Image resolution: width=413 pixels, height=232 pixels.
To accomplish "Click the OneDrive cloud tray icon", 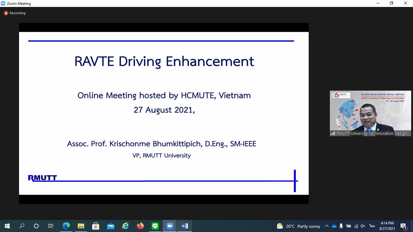I will [x=334, y=226].
